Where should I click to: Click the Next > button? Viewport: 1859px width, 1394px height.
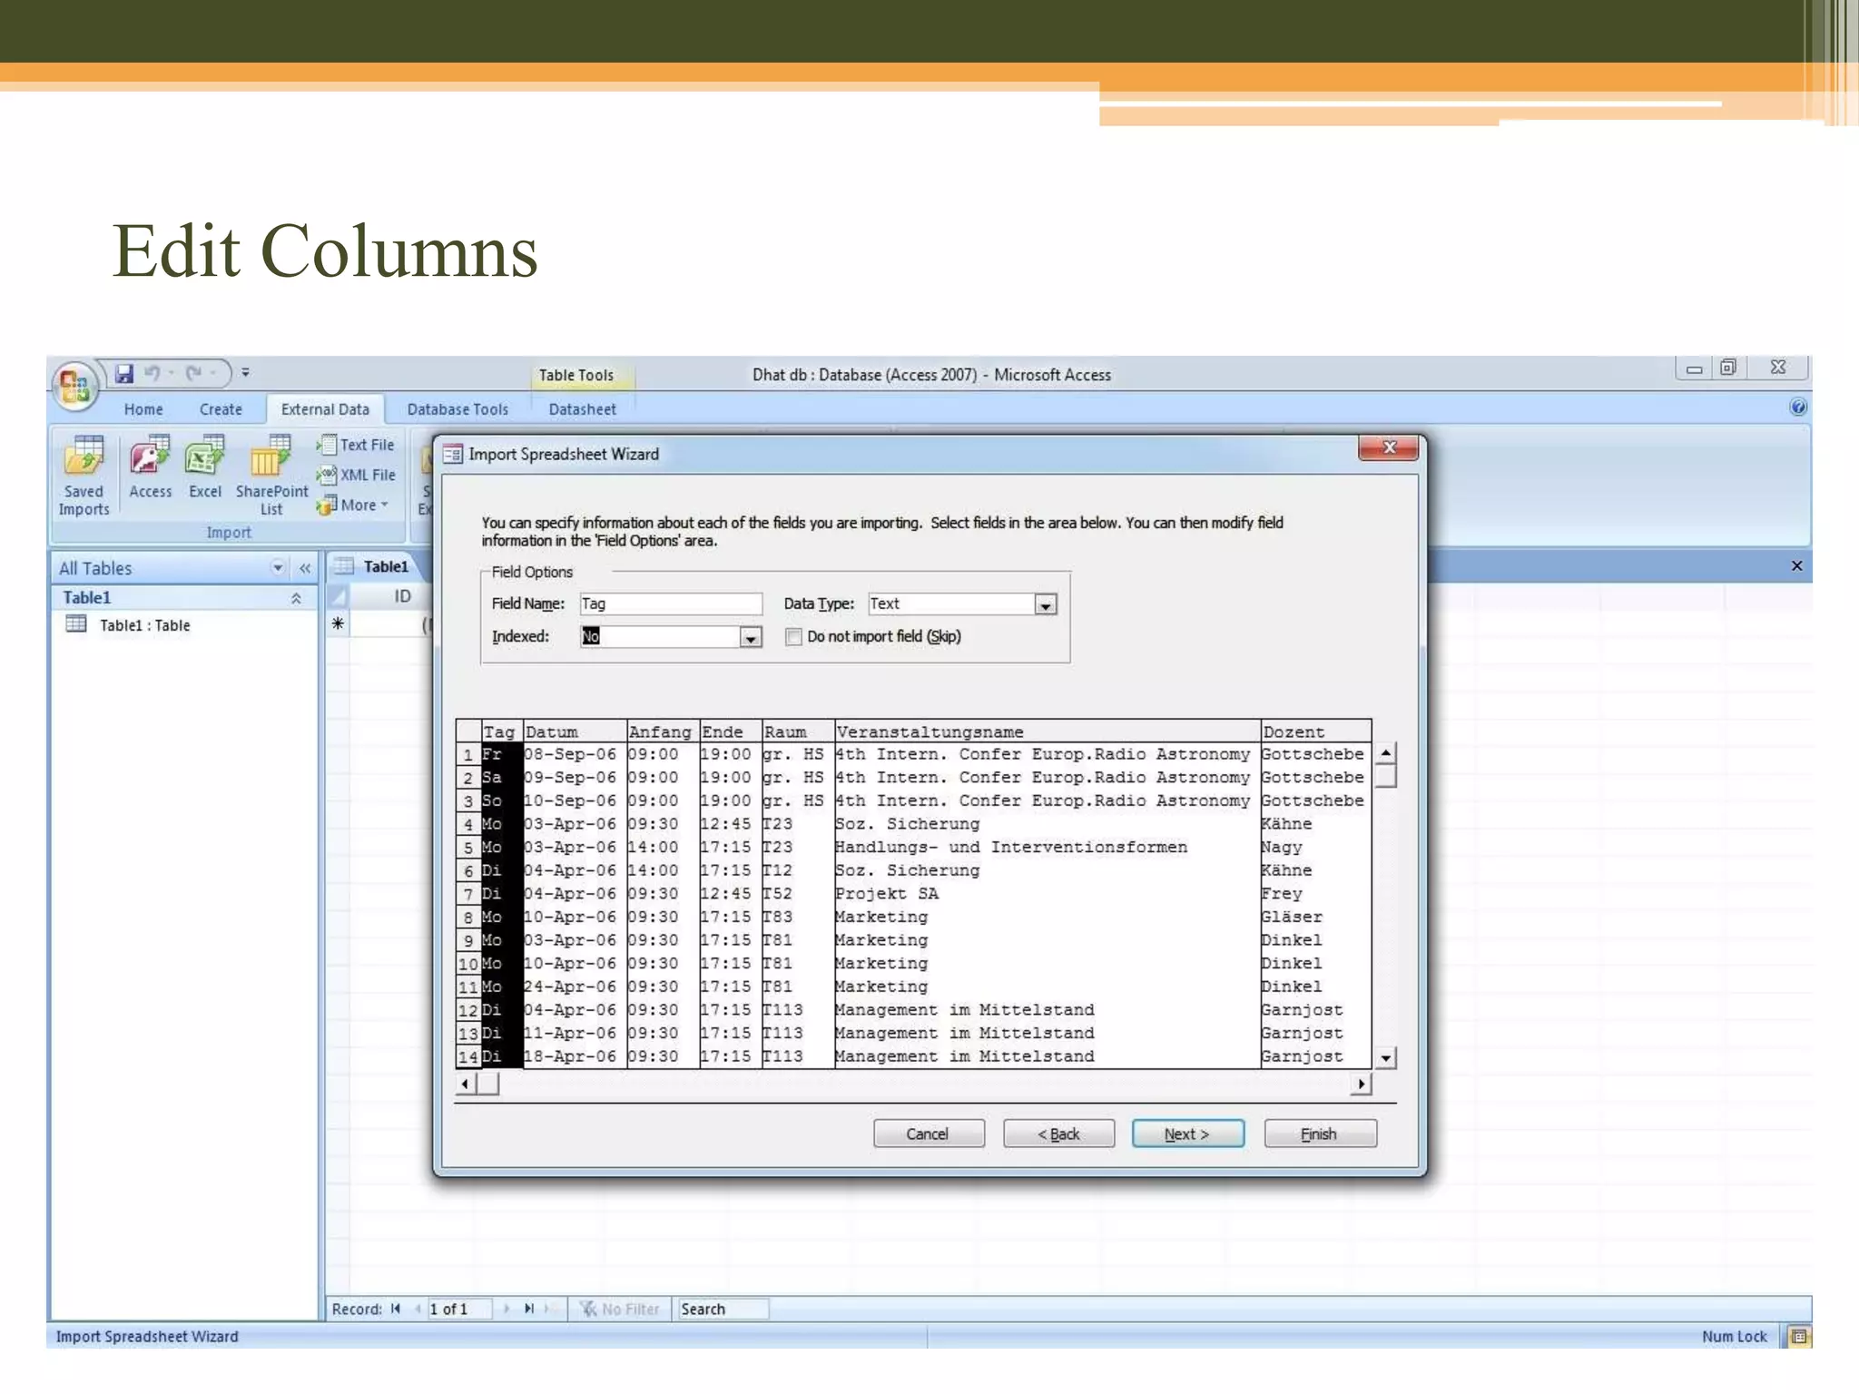(x=1188, y=1134)
